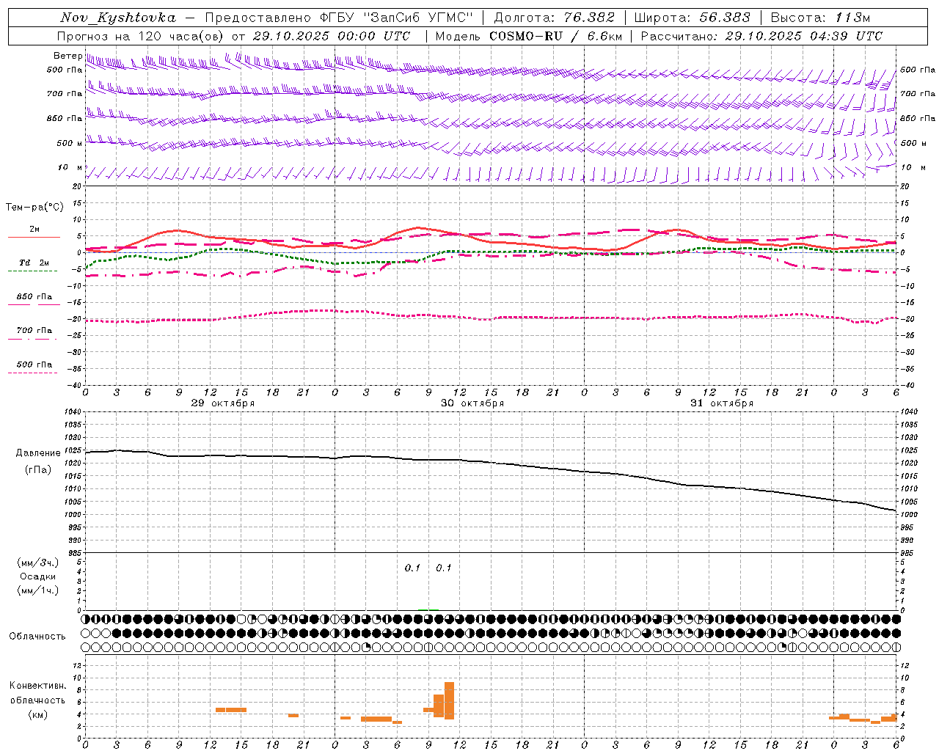
Task: Click the 'Конвективн.' convective cloud label
Action: pyautogui.click(x=37, y=686)
